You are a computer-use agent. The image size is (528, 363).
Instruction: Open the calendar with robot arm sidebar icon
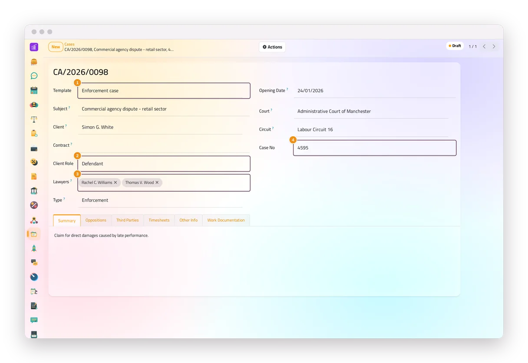pyautogui.click(x=34, y=291)
